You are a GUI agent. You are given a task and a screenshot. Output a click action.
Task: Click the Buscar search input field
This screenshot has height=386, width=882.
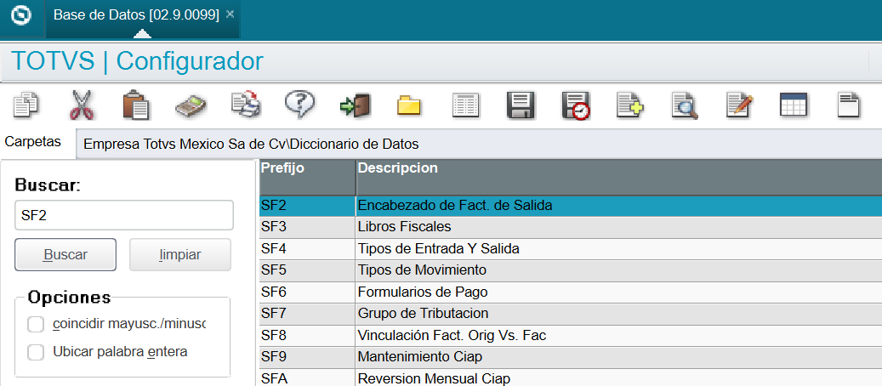[x=123, y=215]
